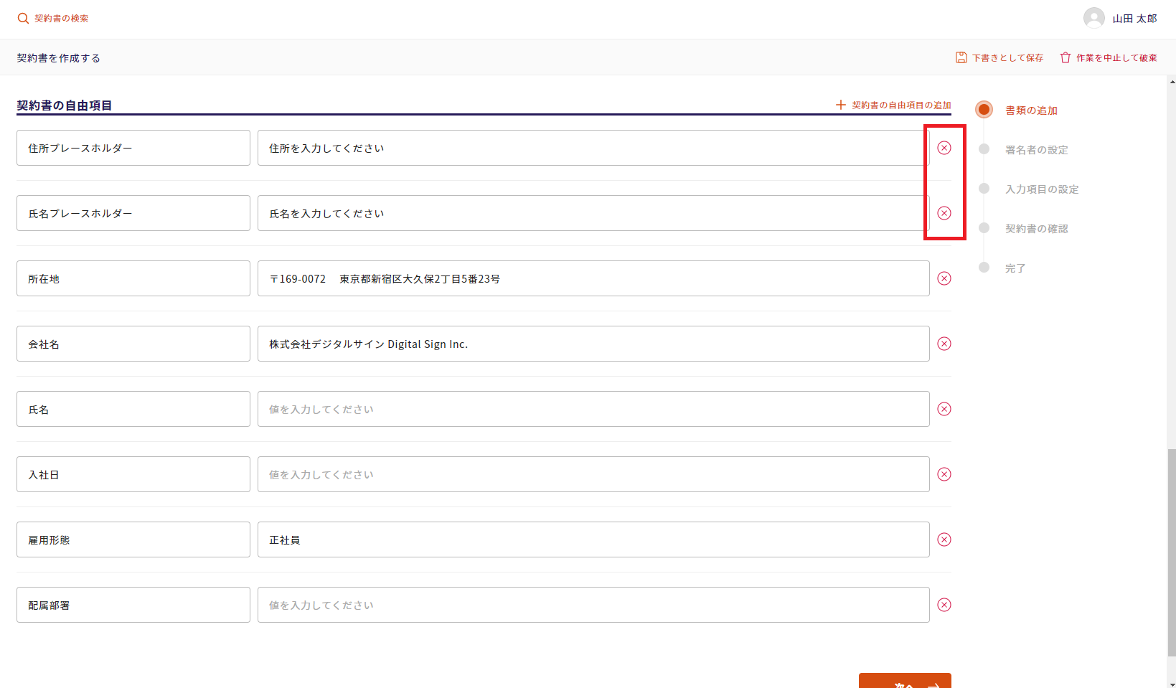Delete the 氏名プレースホルダー row
The width and height of the screenshot is (1176, 688).
[x=944, y=213]
